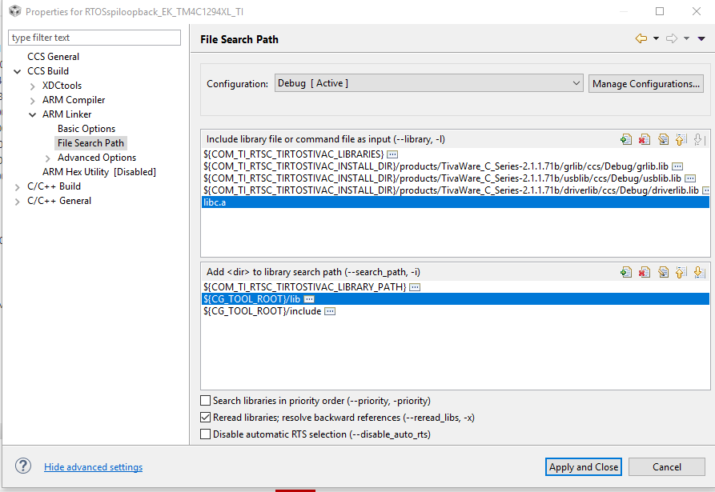Open the help question mark icon
The image size is (715, 492).
pyautogui.click(x=23, y=466)
